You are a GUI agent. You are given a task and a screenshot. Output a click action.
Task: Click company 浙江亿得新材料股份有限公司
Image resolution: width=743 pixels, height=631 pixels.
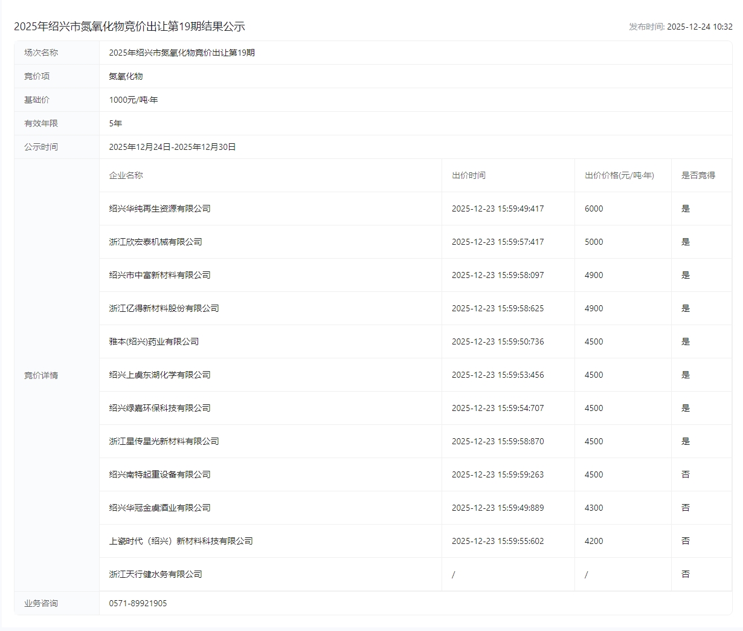[164, 308]
